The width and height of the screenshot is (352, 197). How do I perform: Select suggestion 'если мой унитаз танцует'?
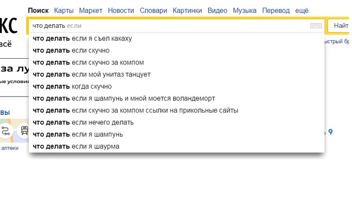point(177,74)
